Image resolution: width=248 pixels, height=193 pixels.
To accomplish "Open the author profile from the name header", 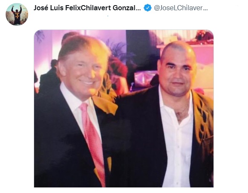I will pyautogui.click(x=87, y=8).
